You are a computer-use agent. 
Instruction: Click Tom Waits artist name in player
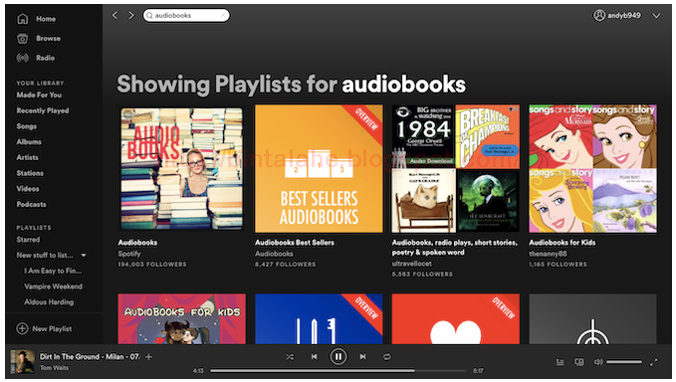[54, 368]
